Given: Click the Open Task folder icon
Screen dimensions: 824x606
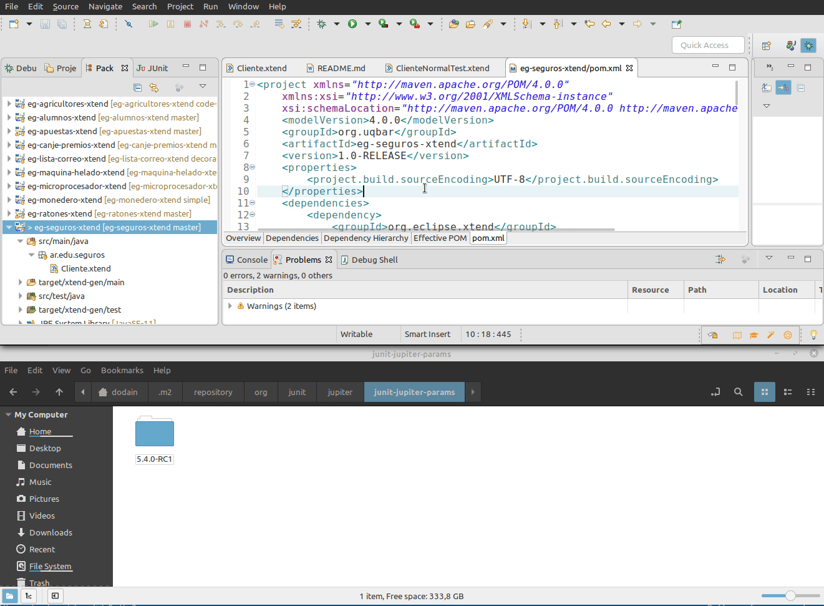Looking at the screenshot, I should [471, 24].
